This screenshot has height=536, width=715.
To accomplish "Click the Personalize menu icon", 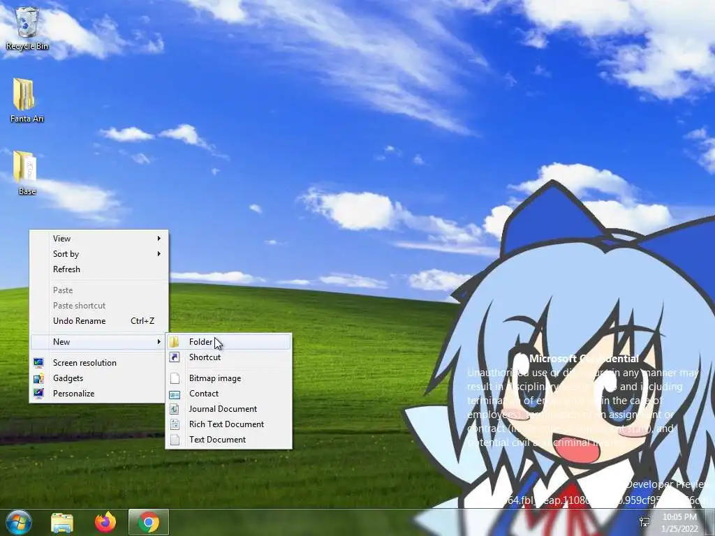I will 39,394.
